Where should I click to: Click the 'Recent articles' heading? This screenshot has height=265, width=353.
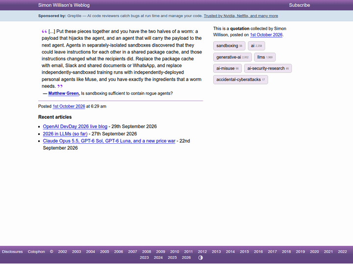55,117
